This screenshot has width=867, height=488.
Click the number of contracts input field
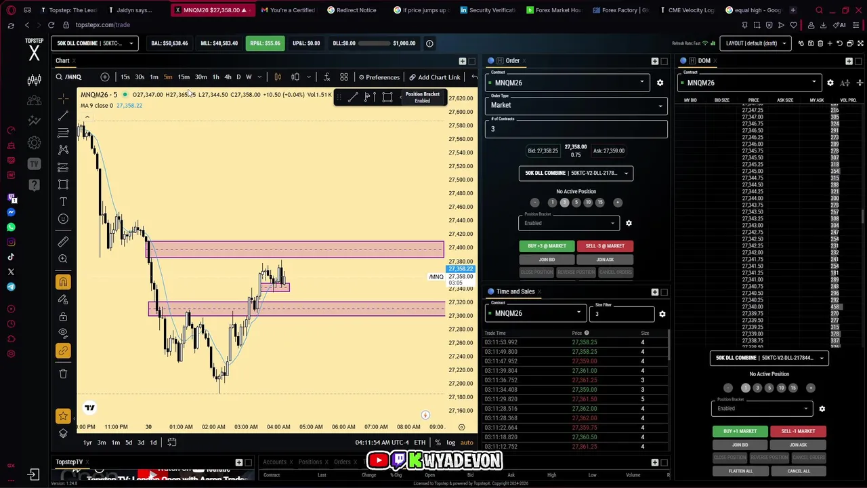pyautogui.click(x=576, y=127)
